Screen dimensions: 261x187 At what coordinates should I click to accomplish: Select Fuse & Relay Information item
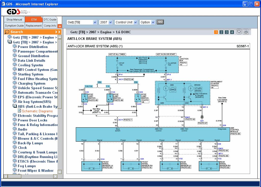[38, 125]
